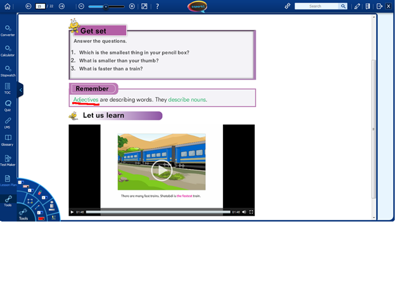This screenshot has width=396, height=281.
Task: Click the vertical scrollbar thumb
Action: tap(374, 129)
